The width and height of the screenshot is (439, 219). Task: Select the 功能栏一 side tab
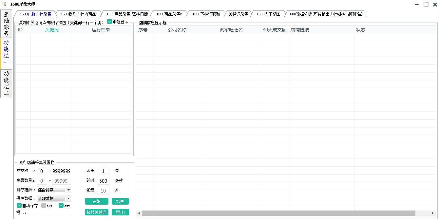pyautogui.click(x=6, y=53)
